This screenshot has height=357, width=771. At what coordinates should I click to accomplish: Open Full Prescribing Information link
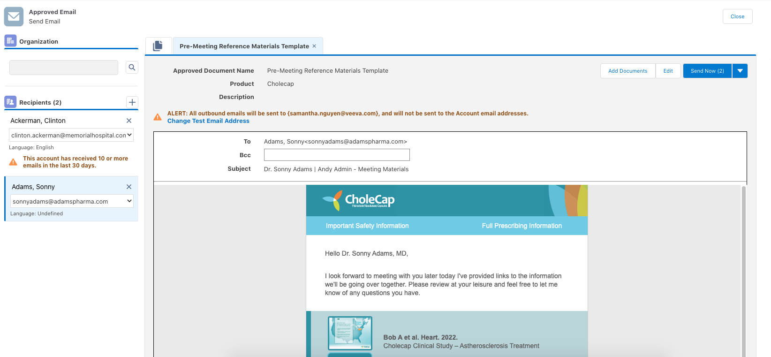coord(522,226)
